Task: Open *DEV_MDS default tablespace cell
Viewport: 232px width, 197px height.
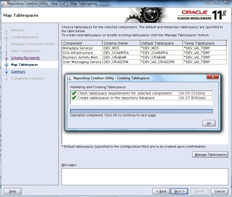Action: [161, 48]
